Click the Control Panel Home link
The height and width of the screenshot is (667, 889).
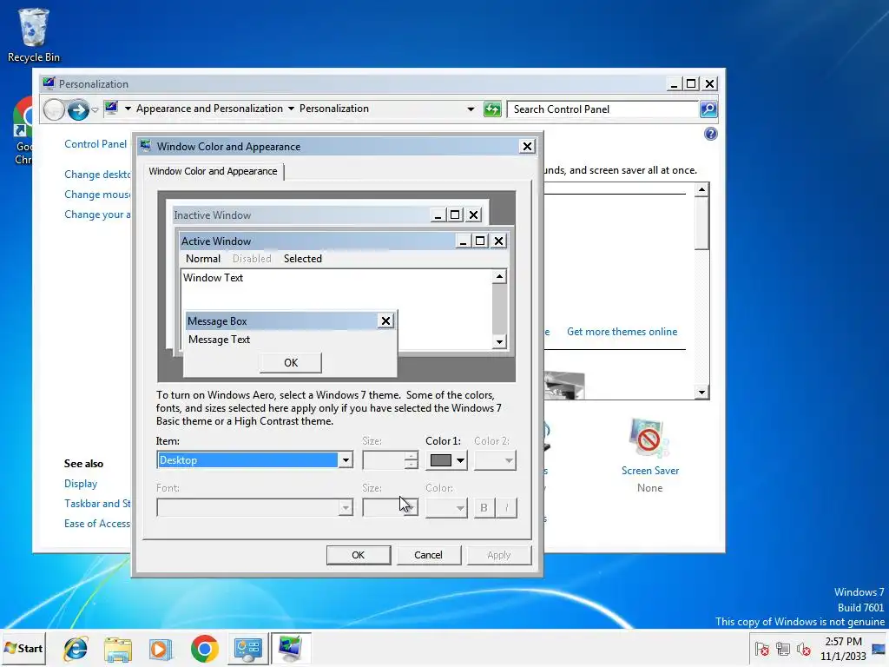pos(96,144)
